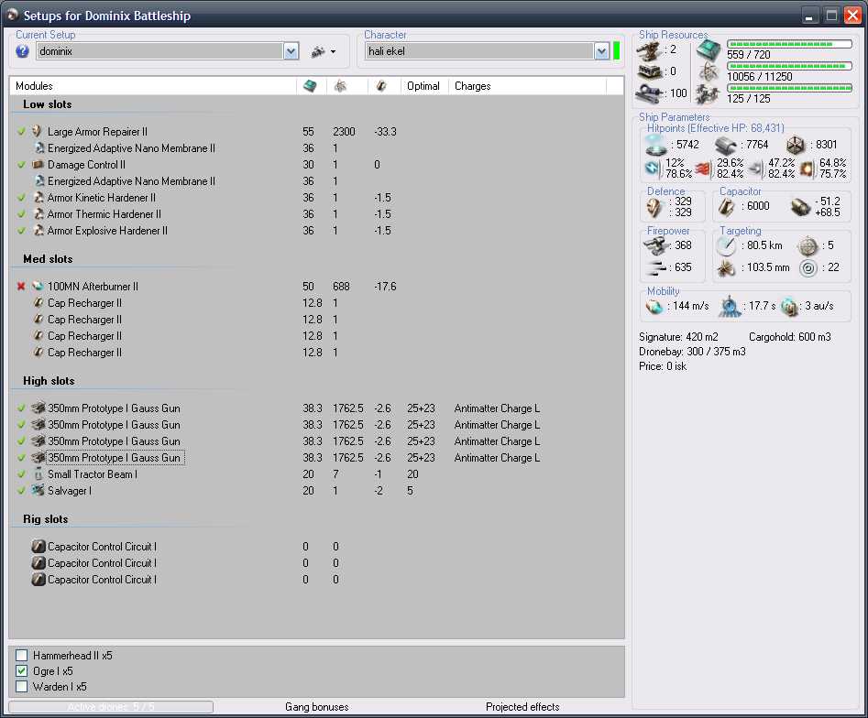Click the CPU resource icon
The width and height of the screenshot is (868, 718).
pos(708,50)
